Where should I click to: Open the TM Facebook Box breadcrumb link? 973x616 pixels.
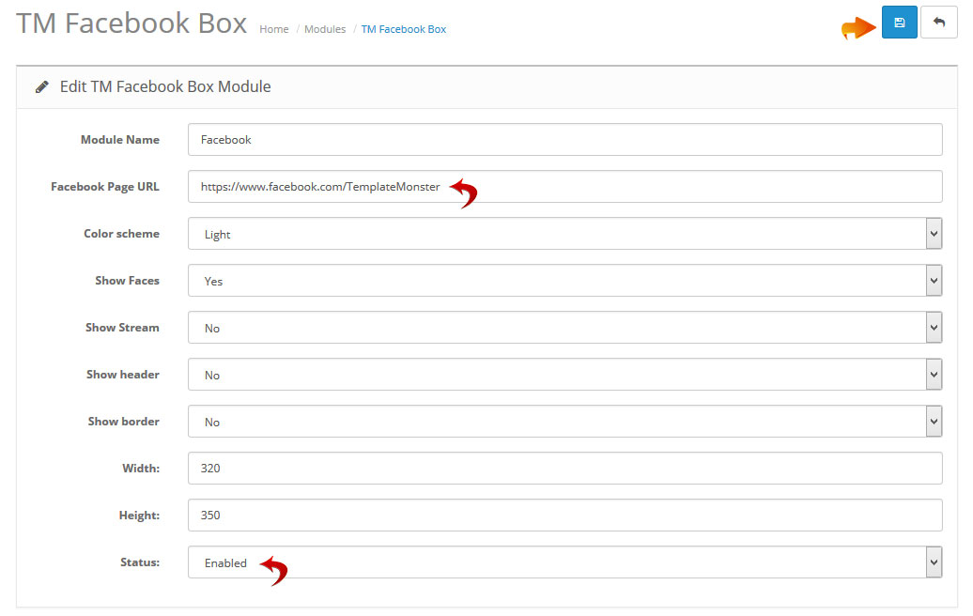point(403,29)
